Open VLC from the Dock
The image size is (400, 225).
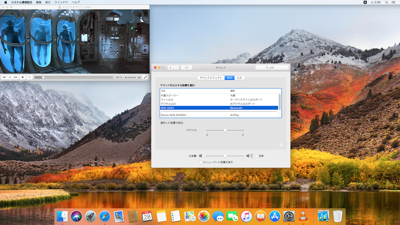pyautogui.click(x=303, y=216)
